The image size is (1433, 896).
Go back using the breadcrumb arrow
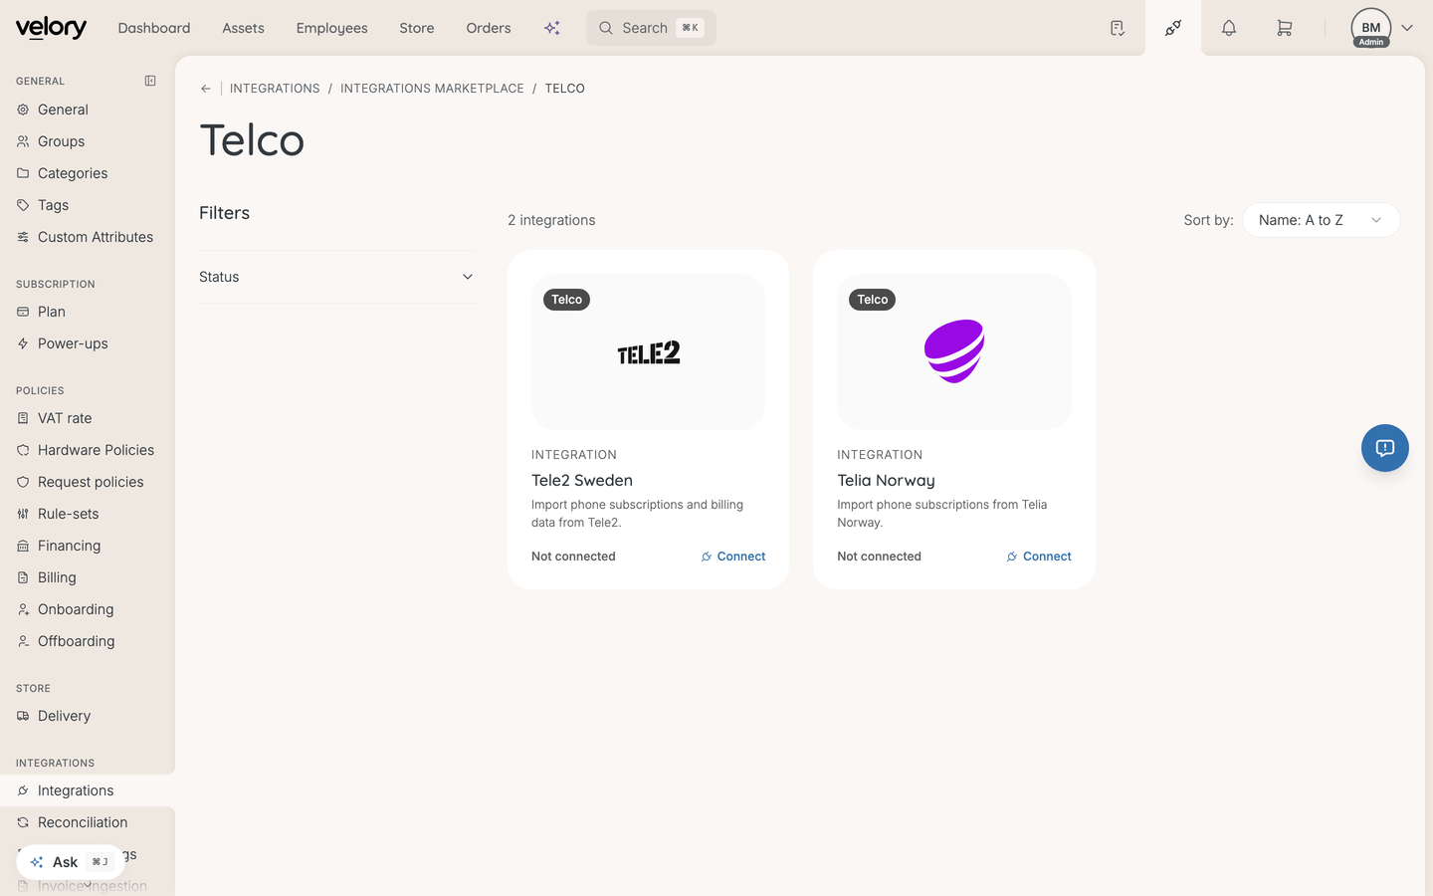206,89
